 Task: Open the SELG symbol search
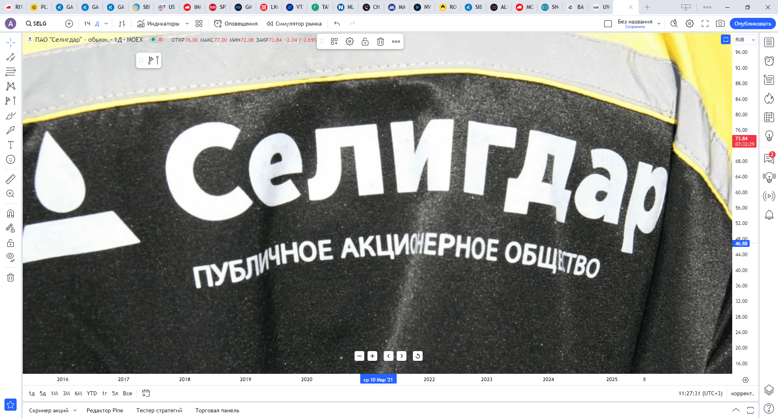coord(36,24)
